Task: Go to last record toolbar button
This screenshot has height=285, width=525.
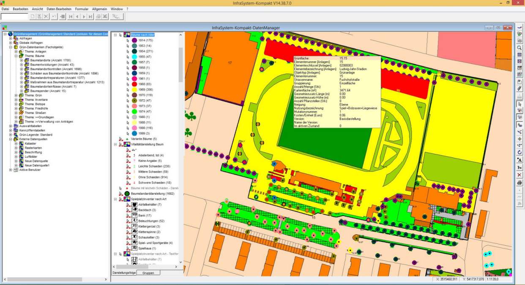Action: pos(90,16)
